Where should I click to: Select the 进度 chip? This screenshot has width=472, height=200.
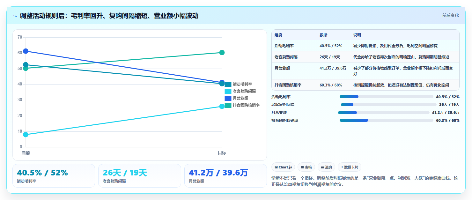(x=326, y=167)
